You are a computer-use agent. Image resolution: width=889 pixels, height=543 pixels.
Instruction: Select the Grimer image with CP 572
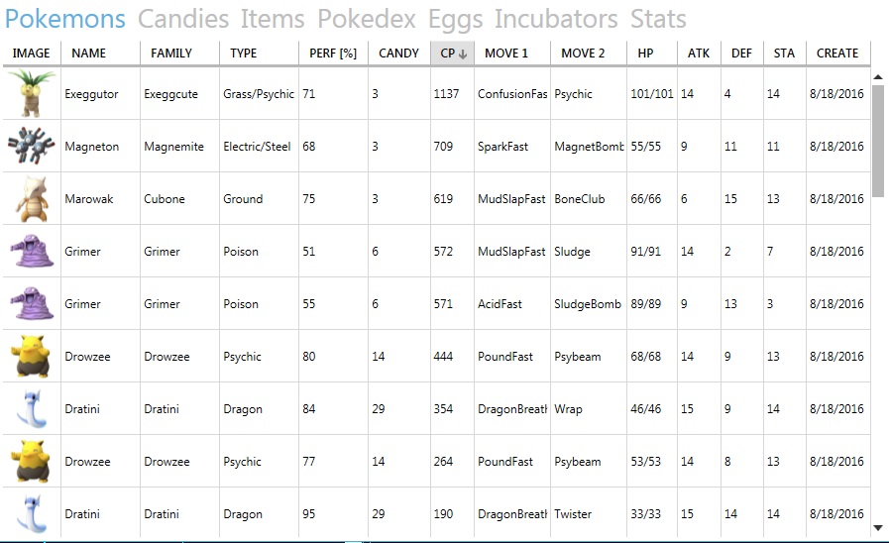click(x=32, y=251)
